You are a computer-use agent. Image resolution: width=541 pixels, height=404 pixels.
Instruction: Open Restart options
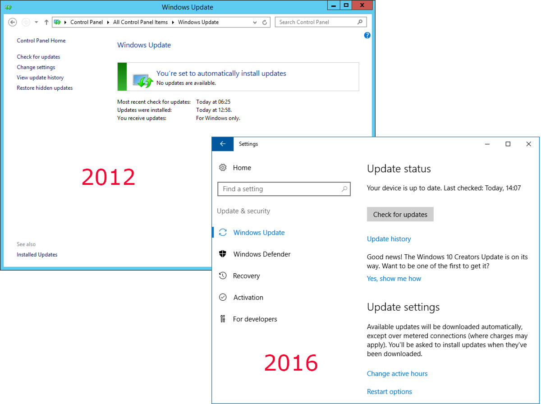point(390,391)
